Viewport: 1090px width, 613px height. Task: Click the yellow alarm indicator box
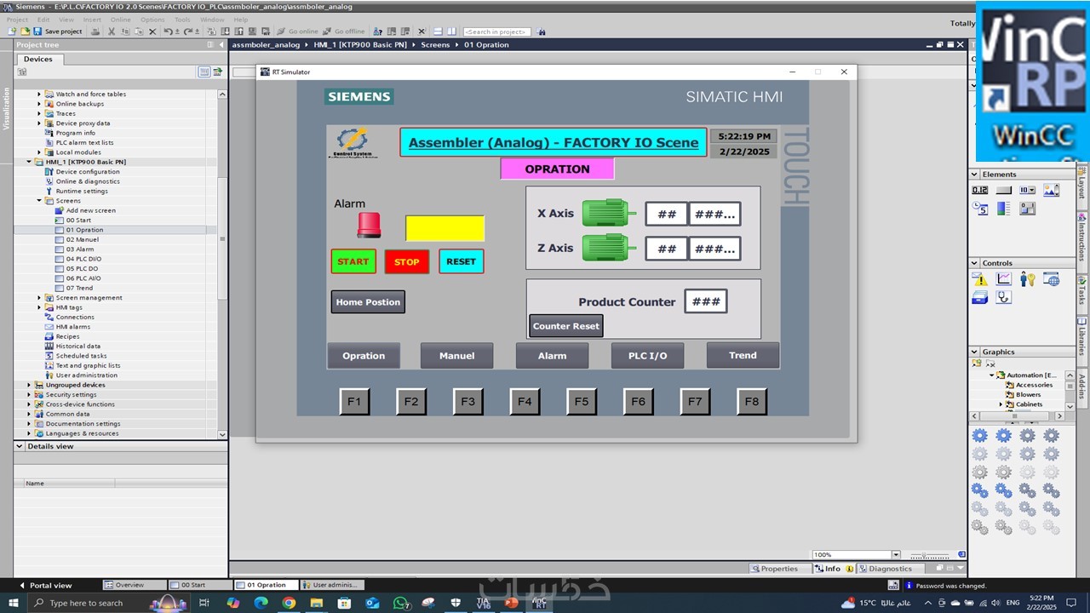click(445, 228)
